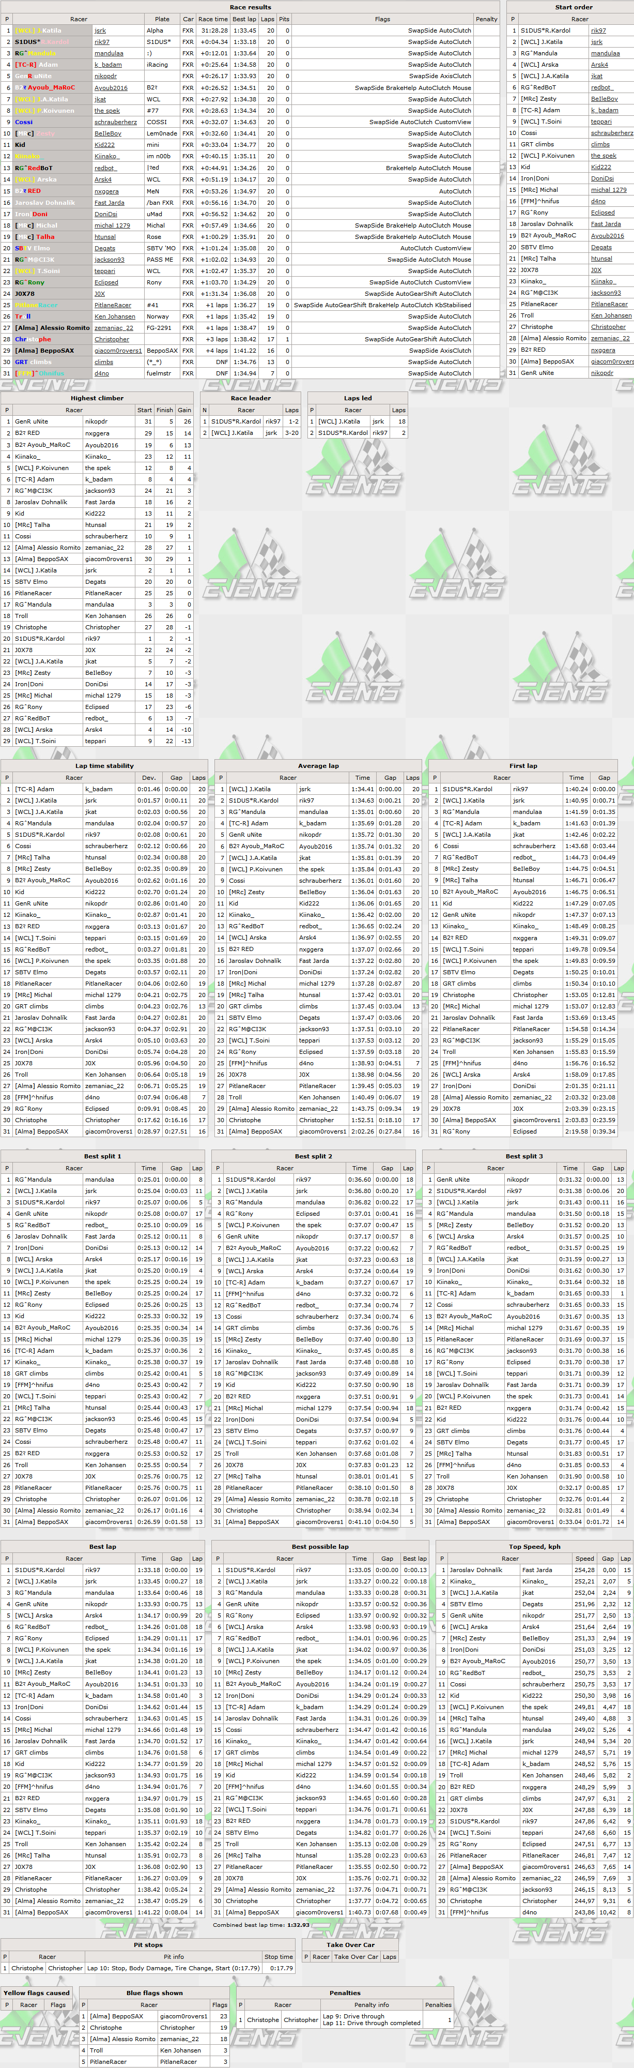Viewport: 634px width, 2068px height.
Task: Select the Average lap table title
Action: [318, 766]
